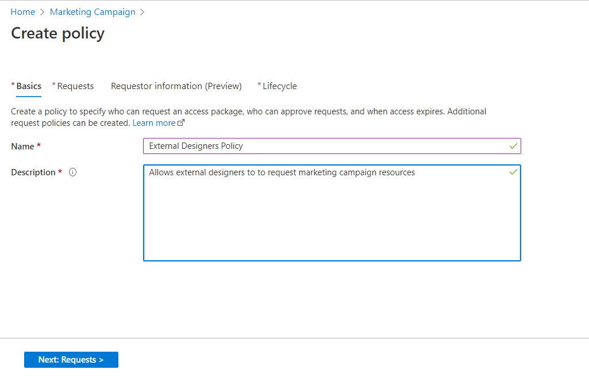Click the Description field label

tap(33, 172)
